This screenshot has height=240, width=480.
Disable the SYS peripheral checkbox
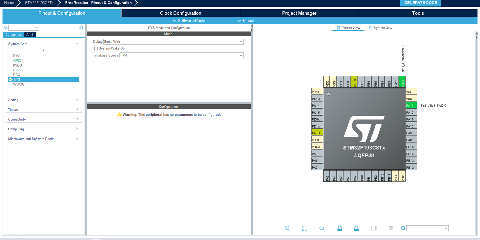point(10,79)
